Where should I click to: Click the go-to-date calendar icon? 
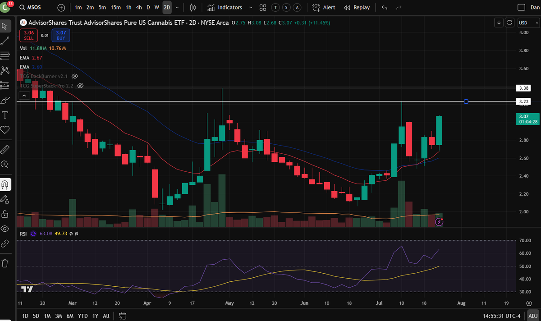tap(123, 316)
